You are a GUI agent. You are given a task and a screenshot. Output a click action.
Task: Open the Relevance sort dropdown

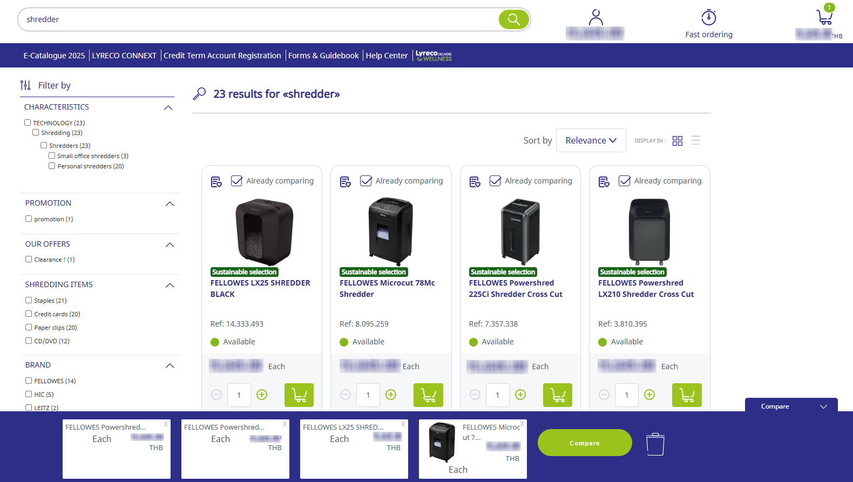591,140
